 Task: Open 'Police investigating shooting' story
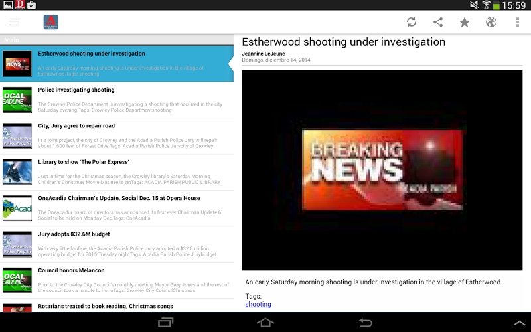[117, 100]
